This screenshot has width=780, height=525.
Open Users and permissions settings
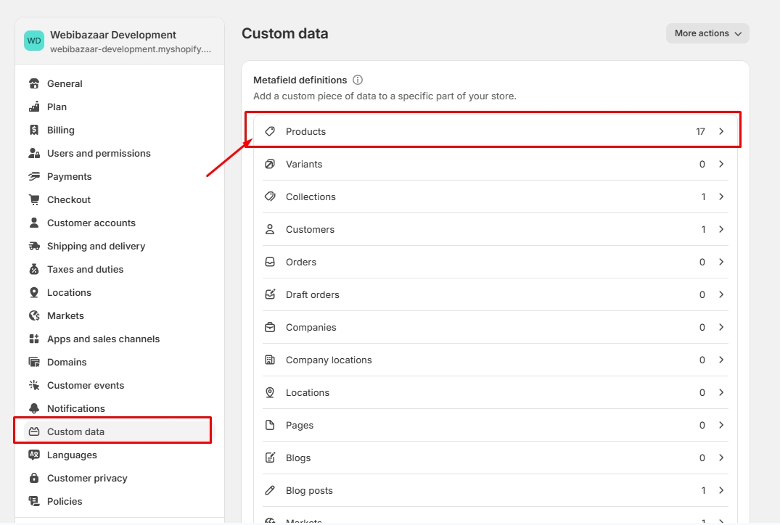99,153
